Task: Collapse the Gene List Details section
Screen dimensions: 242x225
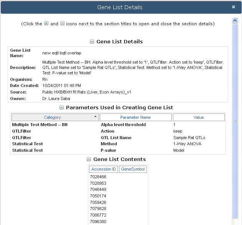Action: [92, 41]
